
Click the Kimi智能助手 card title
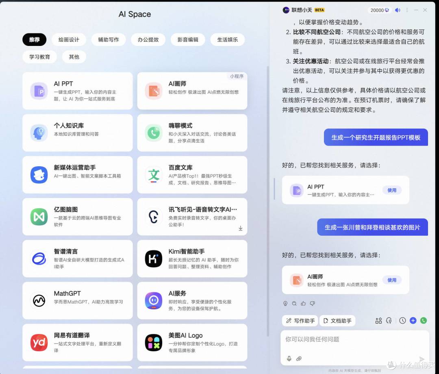click(187, 251)
